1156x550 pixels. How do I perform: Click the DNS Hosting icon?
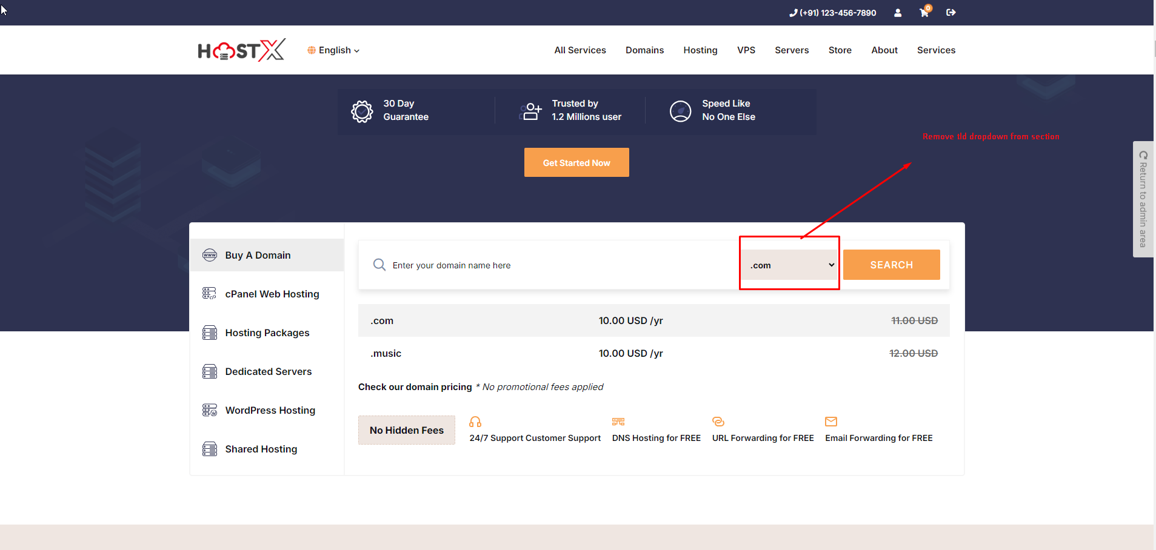[618, 422]
